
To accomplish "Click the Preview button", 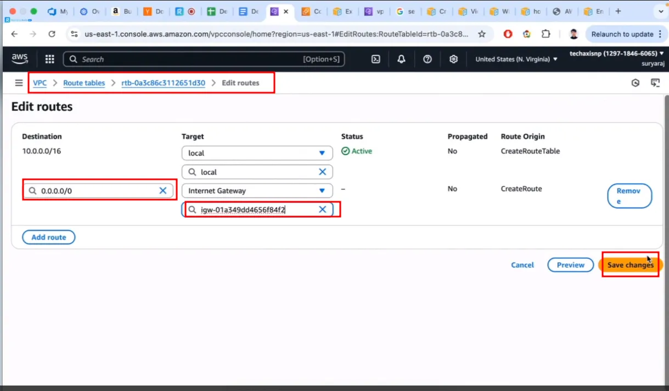I will [x=571, y=265].
